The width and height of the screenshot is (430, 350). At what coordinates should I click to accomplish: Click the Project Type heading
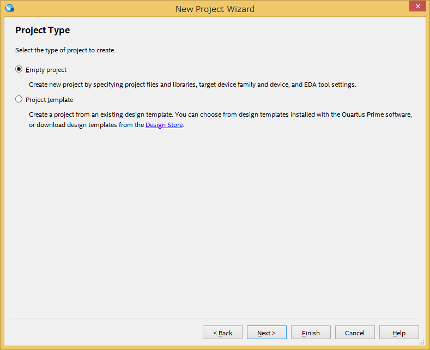click(43, 30)
